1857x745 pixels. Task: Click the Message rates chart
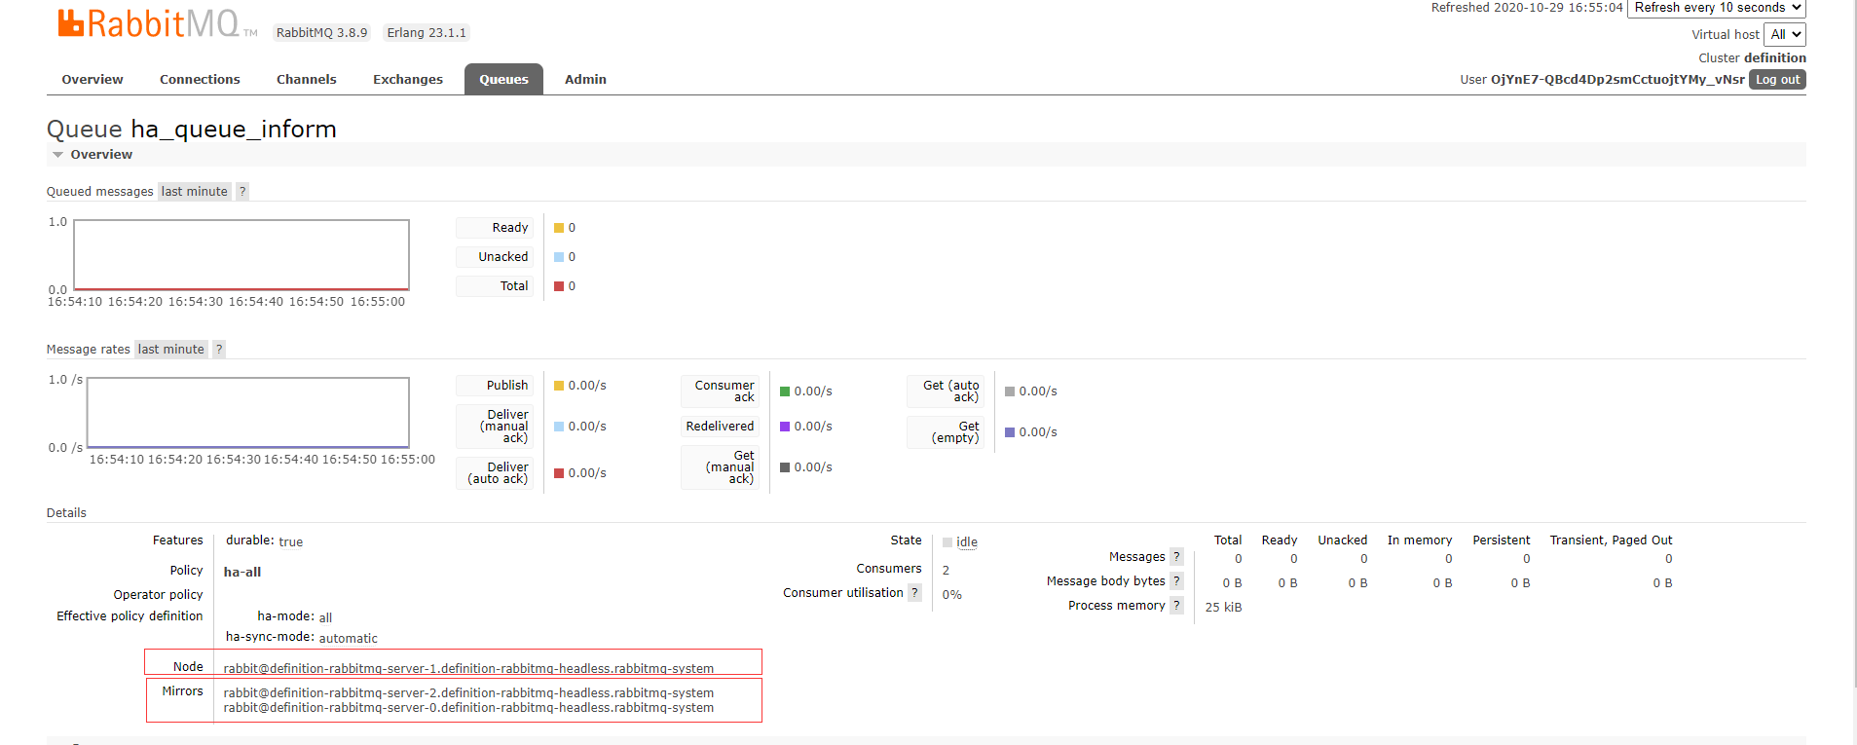coord(248,413)
